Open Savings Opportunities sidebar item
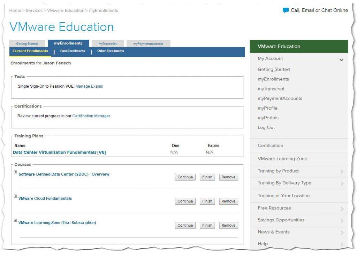 [x=299, y=220]
